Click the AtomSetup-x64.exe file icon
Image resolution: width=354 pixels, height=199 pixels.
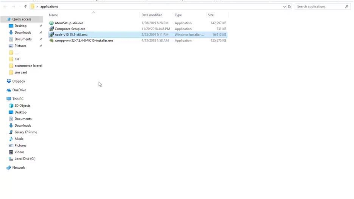[51, 23]
